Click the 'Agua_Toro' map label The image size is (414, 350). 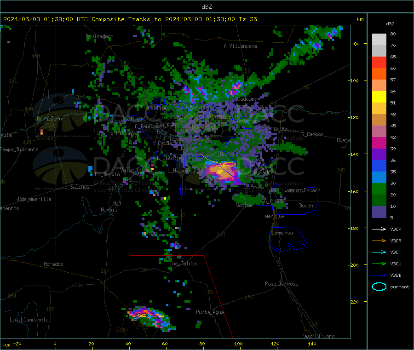(49, 119)
